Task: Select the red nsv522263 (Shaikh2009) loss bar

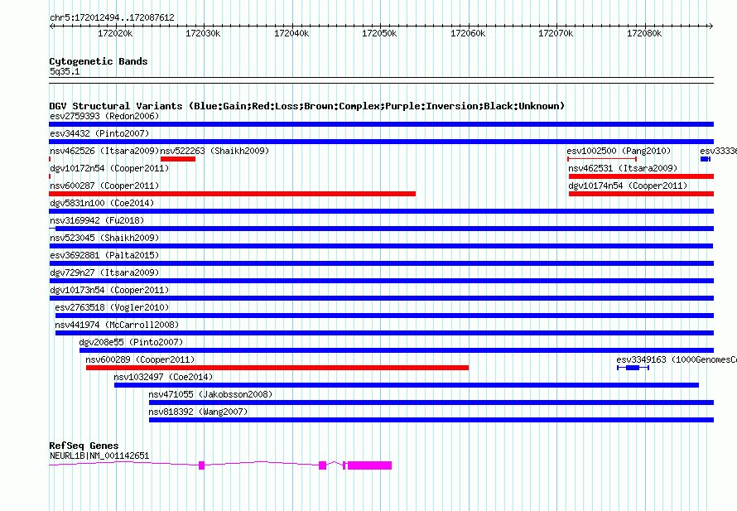Action: click(x=177, y=159)
